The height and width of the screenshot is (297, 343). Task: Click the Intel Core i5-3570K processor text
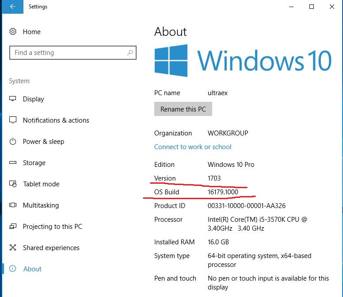(x=257, y=224)
